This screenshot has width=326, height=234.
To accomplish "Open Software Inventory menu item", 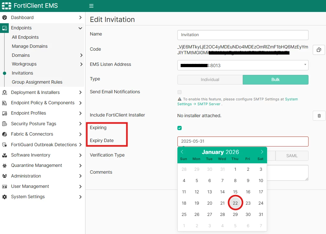I will coord(30,155).
